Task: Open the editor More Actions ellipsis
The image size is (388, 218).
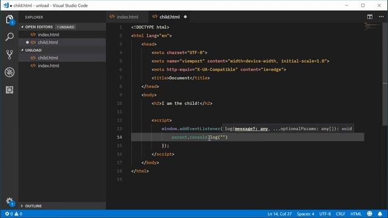Action: coord(381,17)
